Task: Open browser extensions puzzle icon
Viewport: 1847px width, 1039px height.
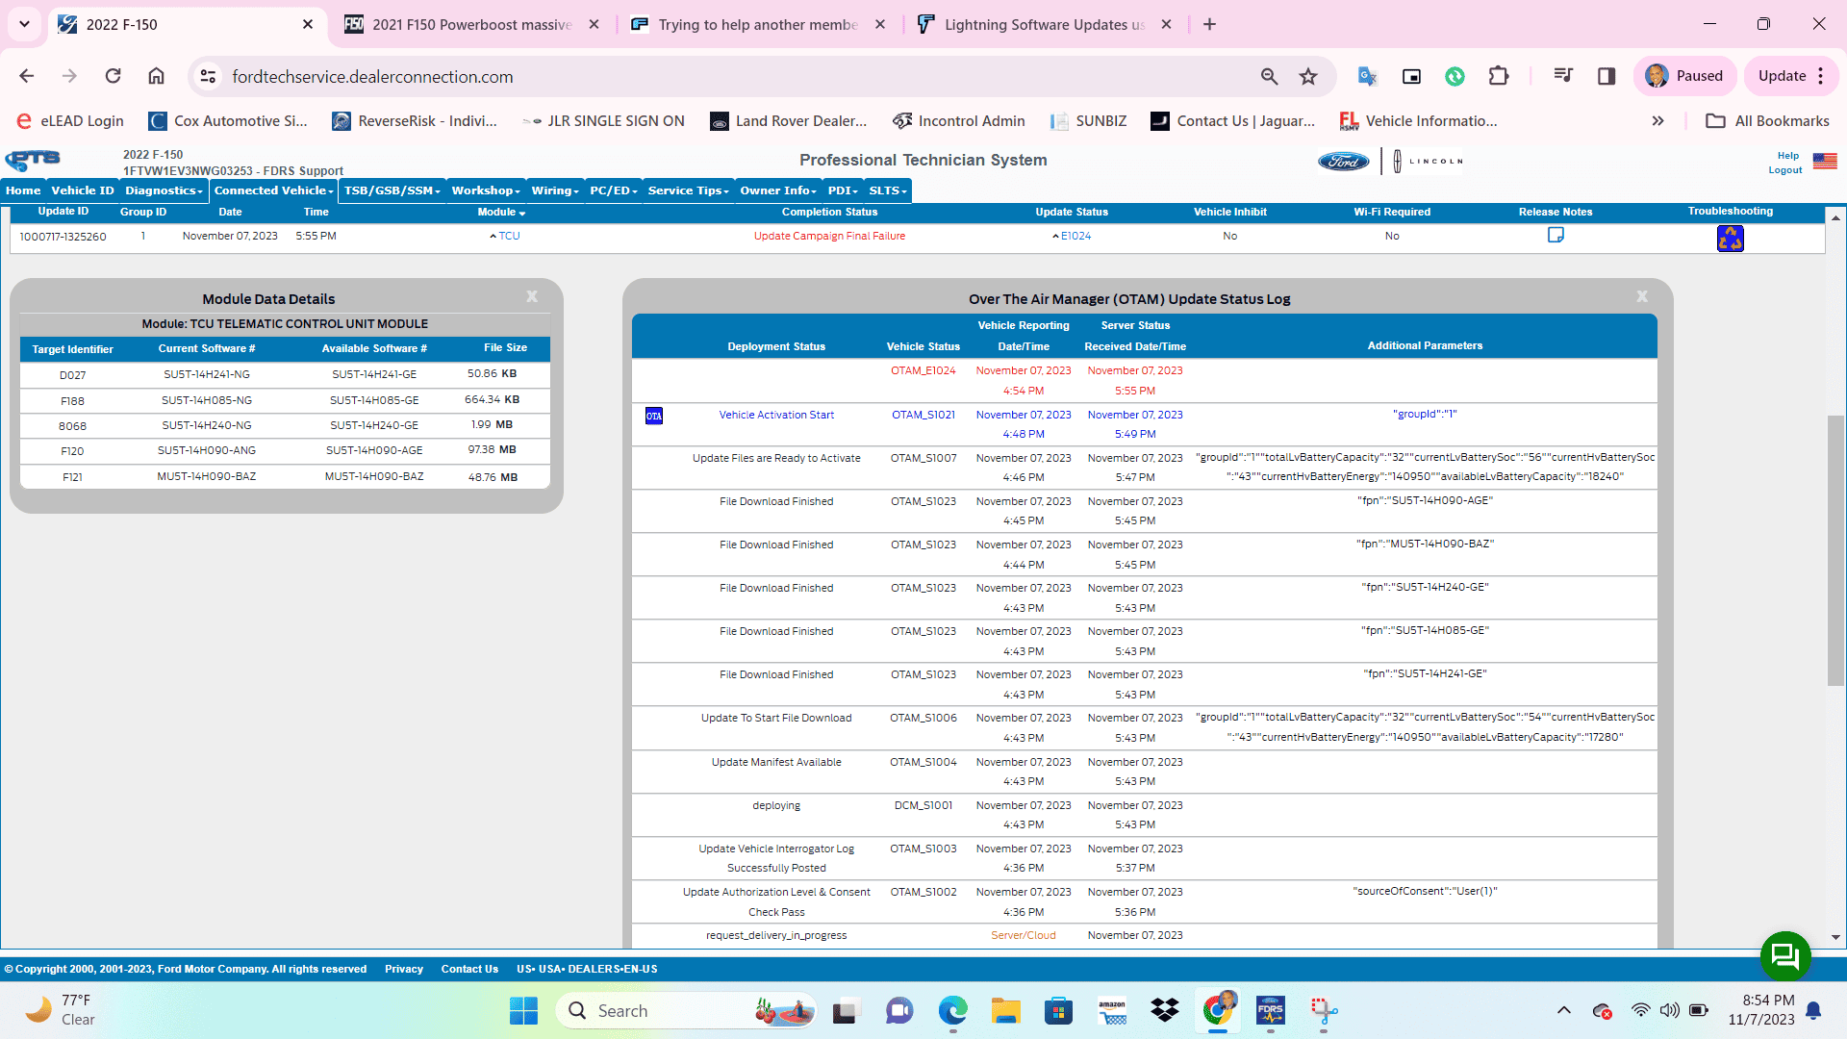Action: 1499,77
